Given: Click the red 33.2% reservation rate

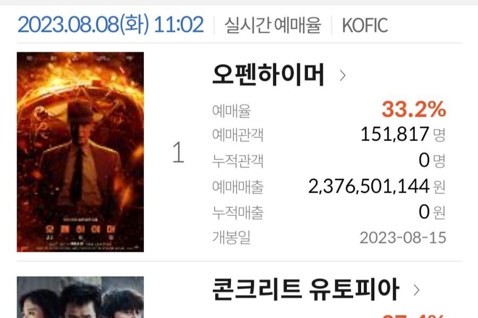Looking at the screenshot, I should [x=414, y=109].
